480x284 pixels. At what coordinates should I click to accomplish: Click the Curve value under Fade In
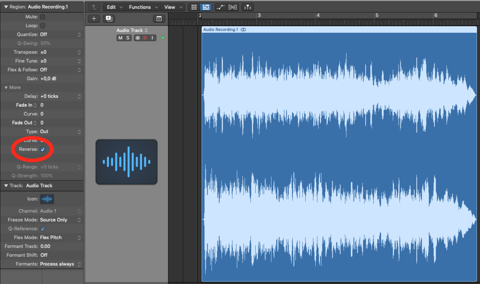tap(42, 114)
